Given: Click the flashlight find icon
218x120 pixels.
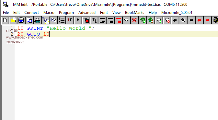Looking at the screenshot, I should [x=45, y=20].
